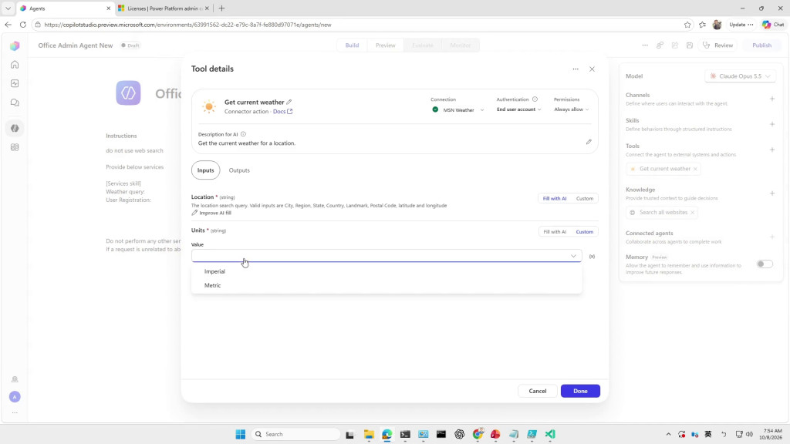The image size is (790, 444).
Task: Open the Docs link
Action: (282, 111)
